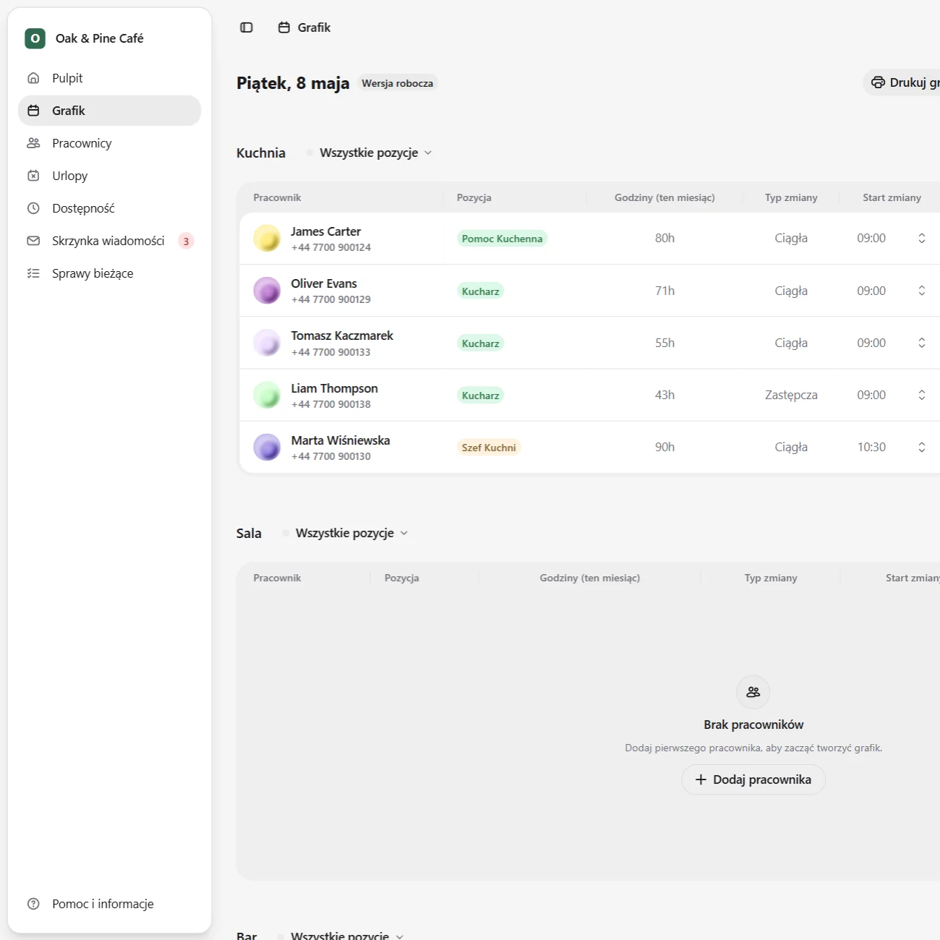This screenshot has width=940, height=940.
Task: Click the name Tomasz Kaczmarek
Action: tap(342, 336)
